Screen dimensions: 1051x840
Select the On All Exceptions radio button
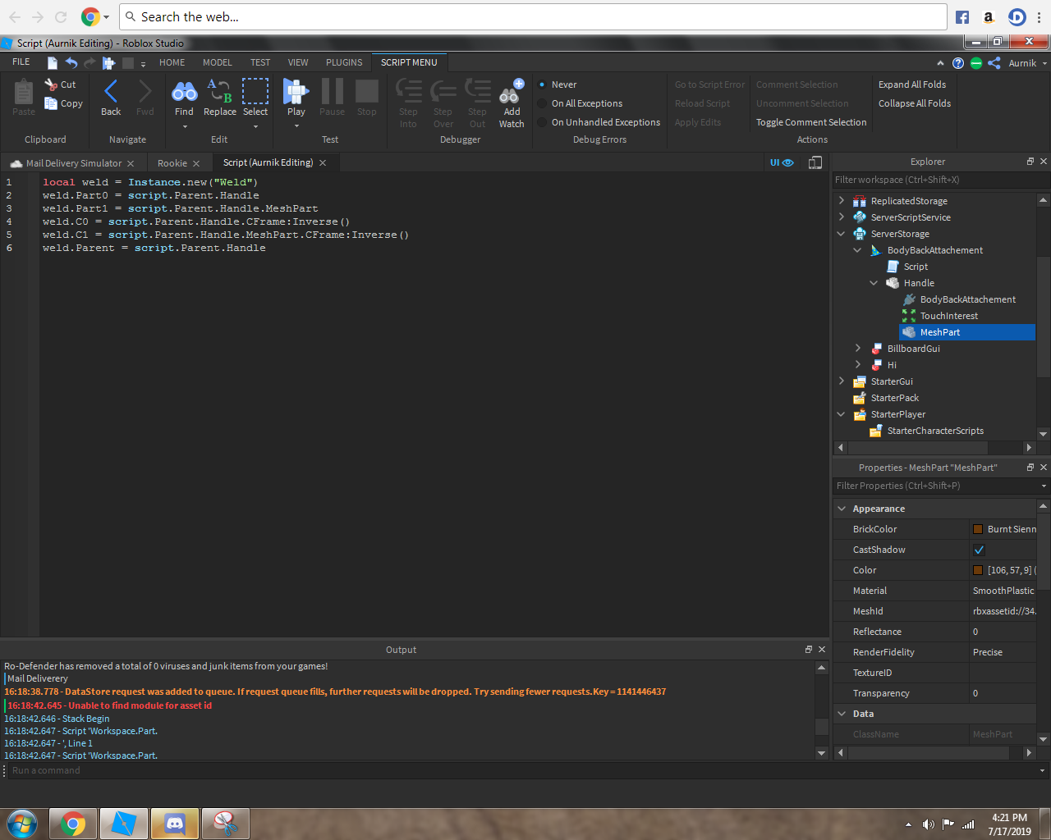coord(542,103)
